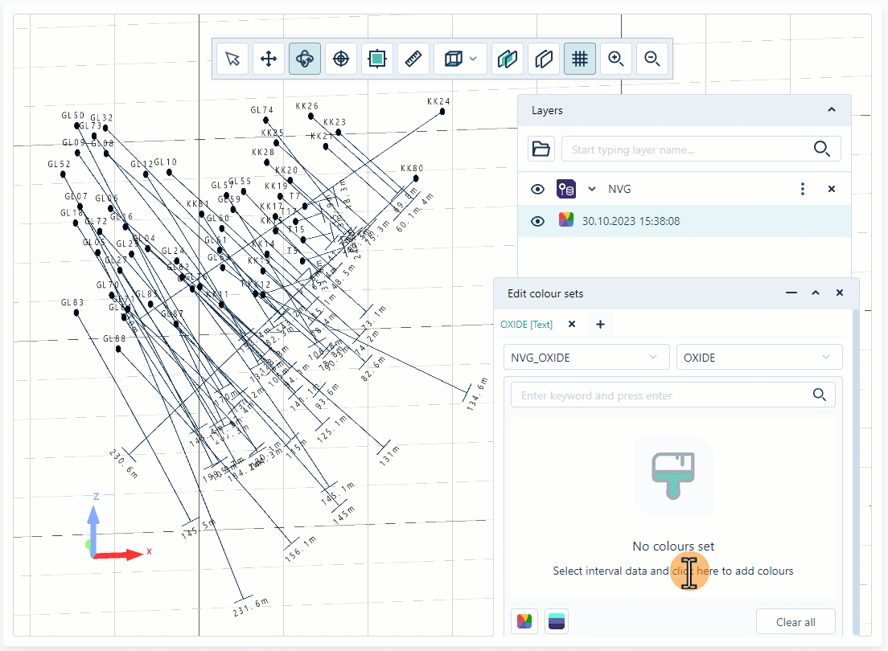Click the zoom in magnifier tool
This screenshot has width=888, height=651.
coord(616,58)
